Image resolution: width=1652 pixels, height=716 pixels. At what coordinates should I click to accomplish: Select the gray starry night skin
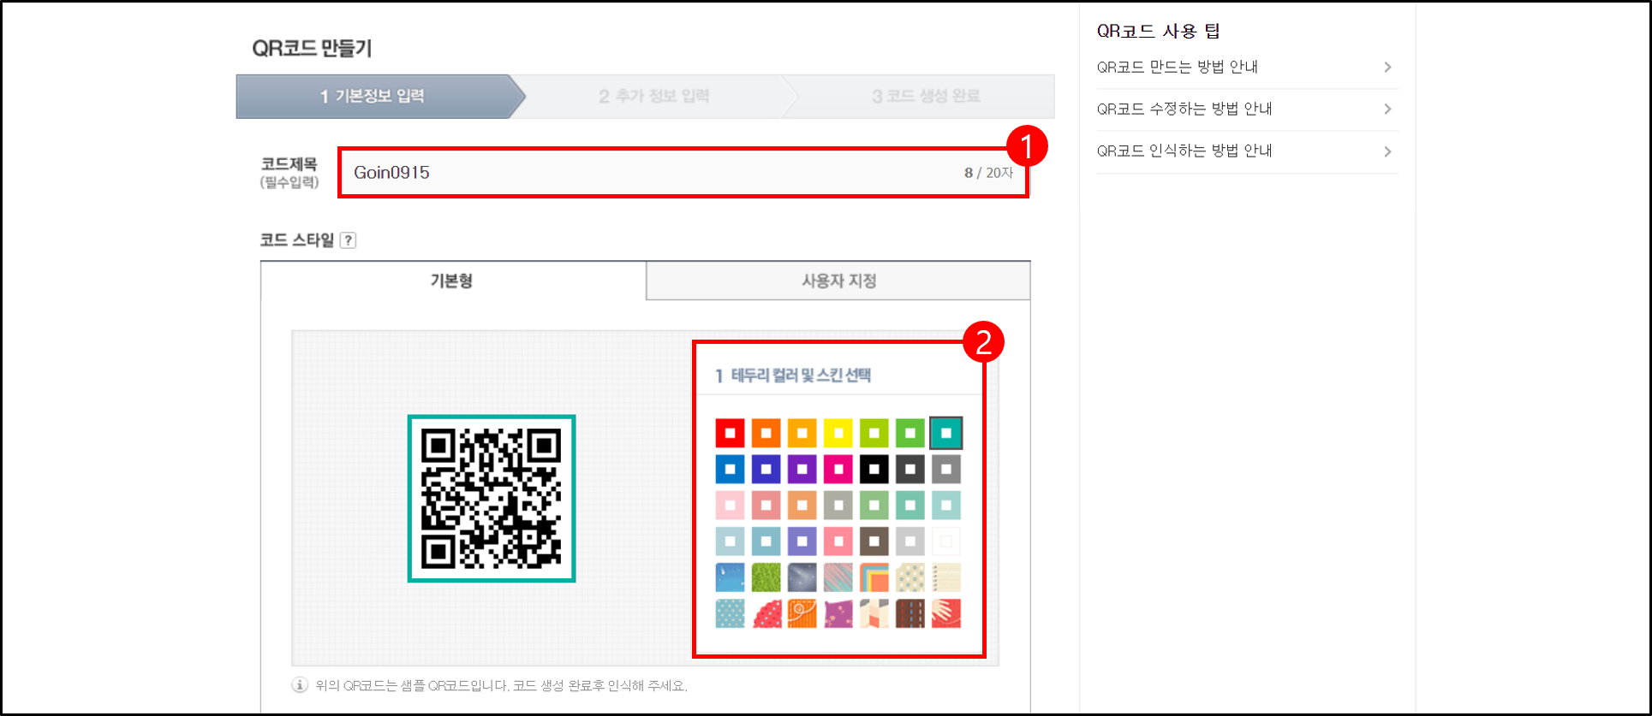click(802, 577)
